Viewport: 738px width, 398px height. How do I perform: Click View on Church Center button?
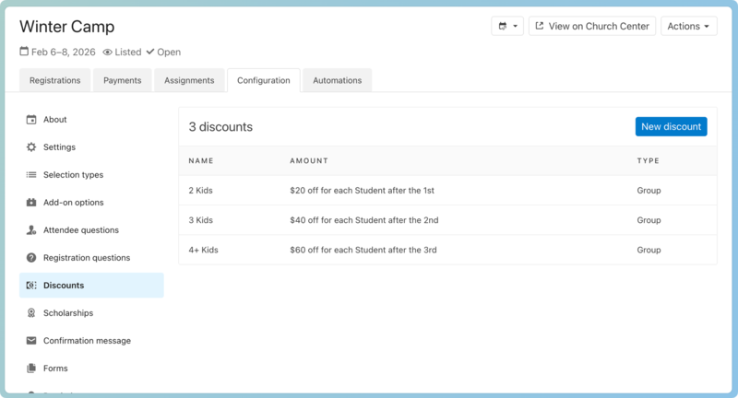[x=591, y=27]
